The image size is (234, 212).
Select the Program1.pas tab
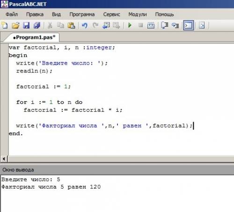click(34, 37)
